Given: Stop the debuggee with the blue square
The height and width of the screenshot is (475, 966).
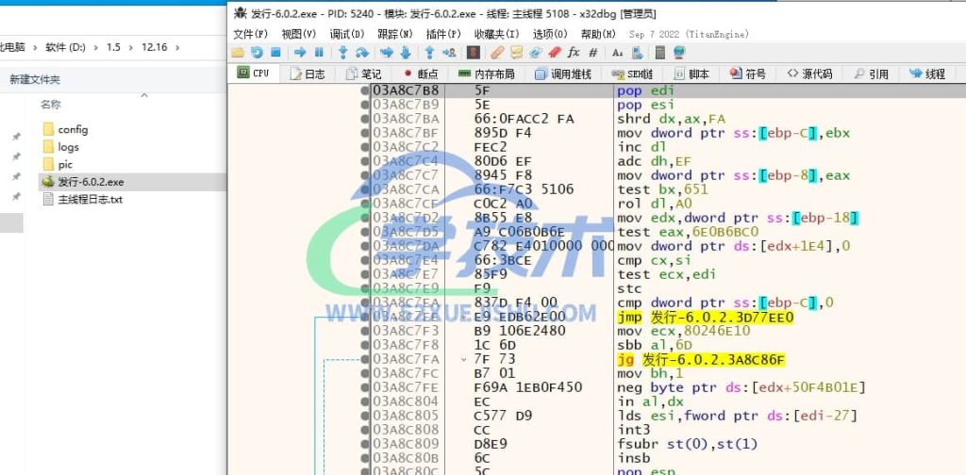Looking at the screenshot, I should [x=275, y=53].
